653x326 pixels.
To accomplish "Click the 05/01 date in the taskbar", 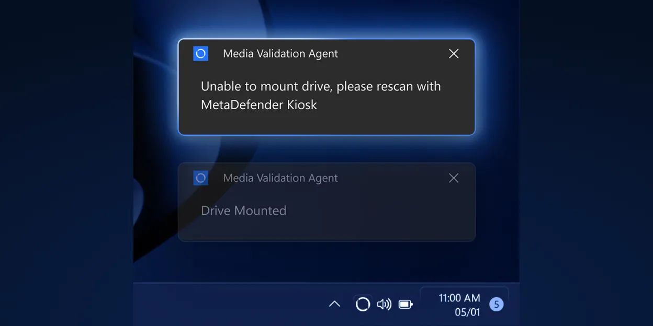I will tap(467, 312).
